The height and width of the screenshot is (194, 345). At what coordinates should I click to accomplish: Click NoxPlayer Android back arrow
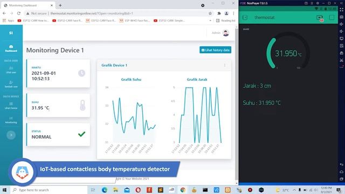pyautogui.click(x=341, y=164)
